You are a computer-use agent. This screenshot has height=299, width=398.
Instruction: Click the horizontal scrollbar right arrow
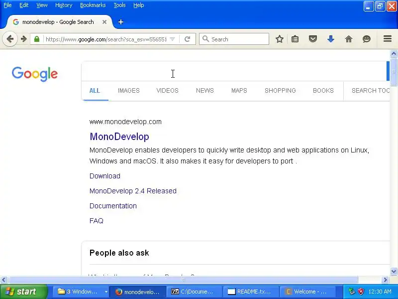(385, 280)
